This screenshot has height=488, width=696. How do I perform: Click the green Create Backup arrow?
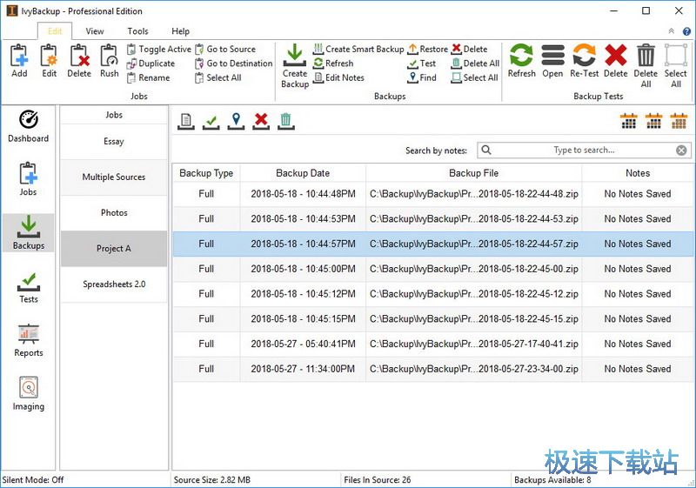[x=295, y=55]
